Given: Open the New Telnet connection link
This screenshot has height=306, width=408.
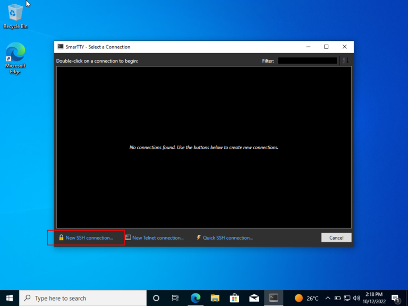Looking at the screenshot, I should 157,237.
